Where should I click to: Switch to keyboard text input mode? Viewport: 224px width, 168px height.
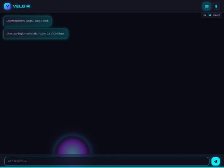pos(207,6)
